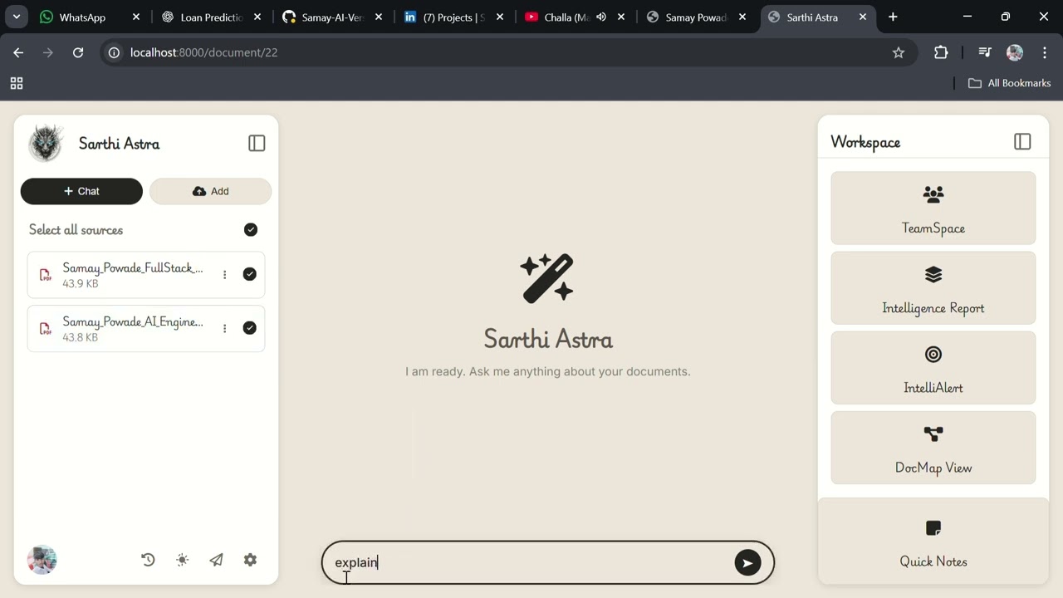The image size is (1063, 598).
Task: Click the magic wand icon in center
Action: [x=547, y=277]
